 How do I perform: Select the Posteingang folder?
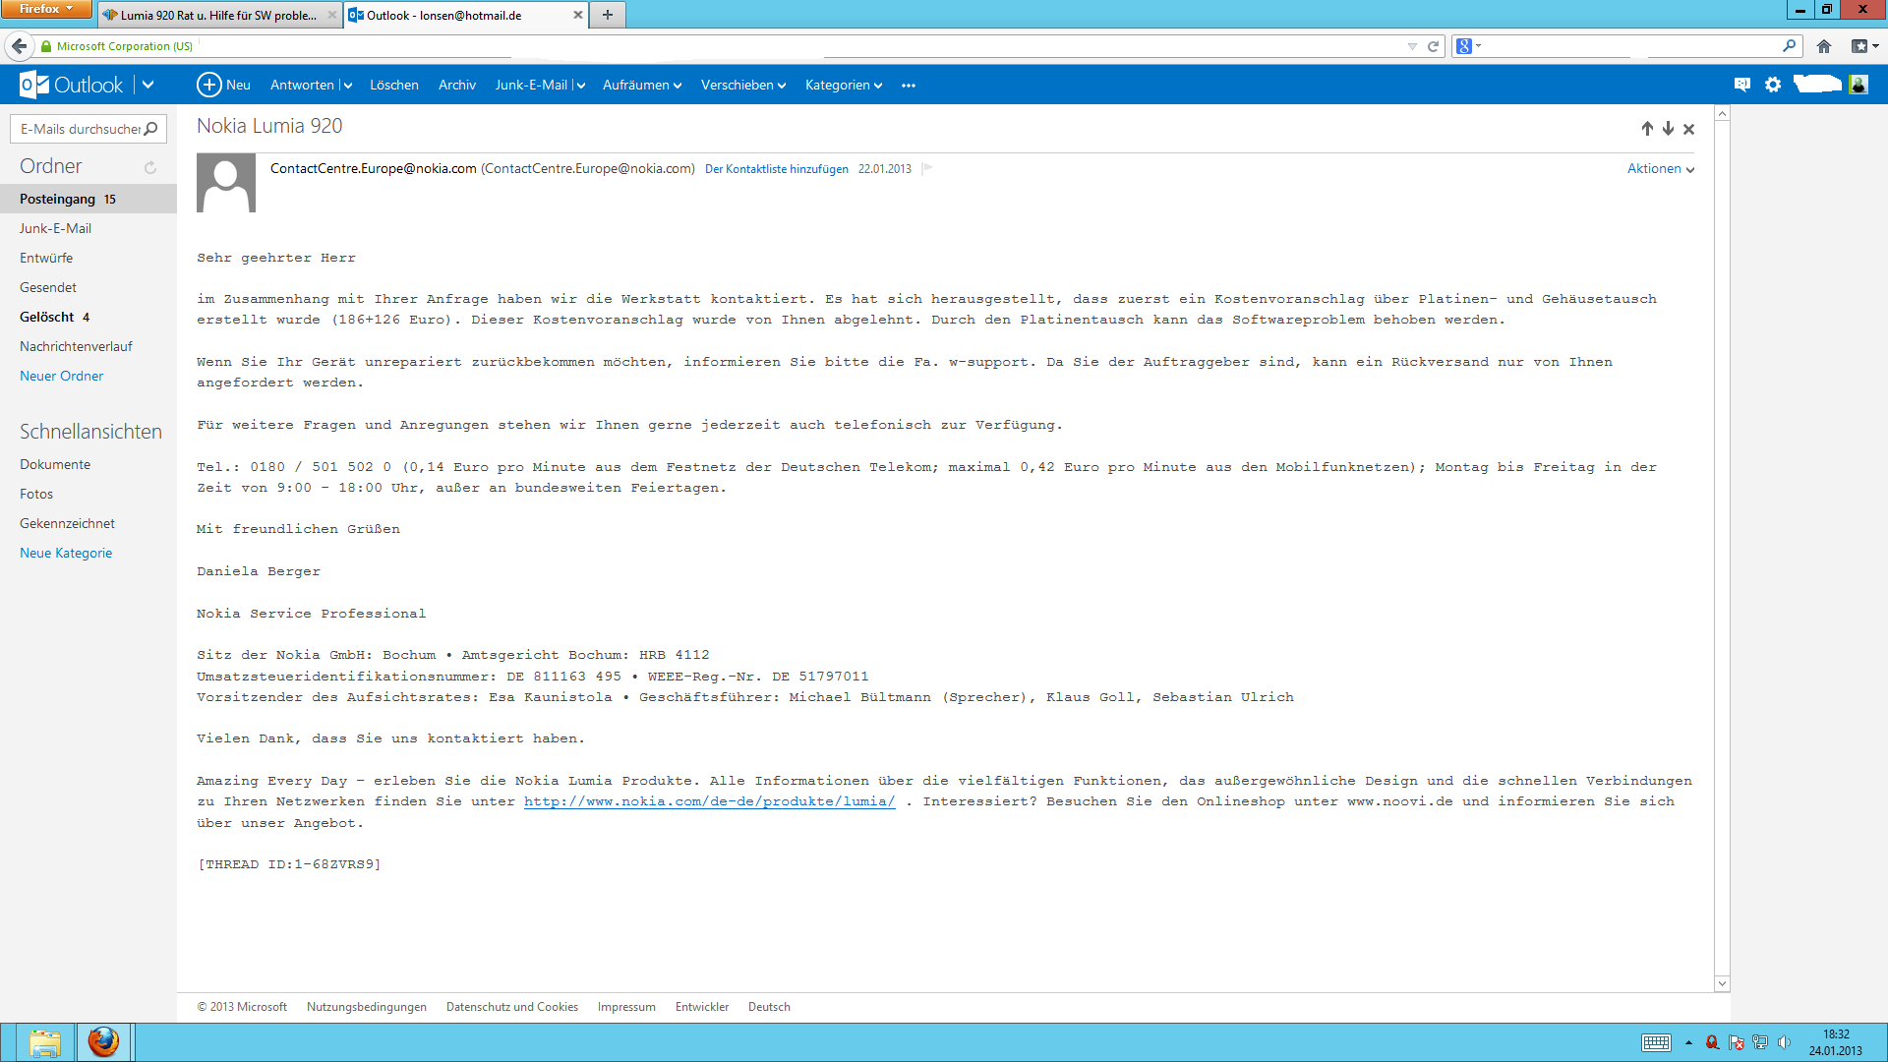coord(88,199)
